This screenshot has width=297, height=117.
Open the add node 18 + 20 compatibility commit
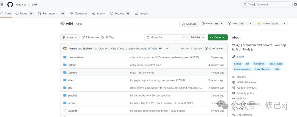click(150, 95)
